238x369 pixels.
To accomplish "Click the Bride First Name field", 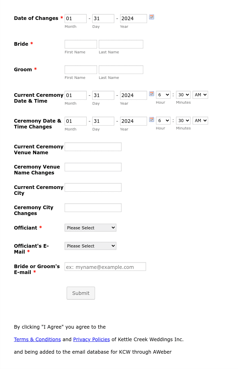I will 81,44.
